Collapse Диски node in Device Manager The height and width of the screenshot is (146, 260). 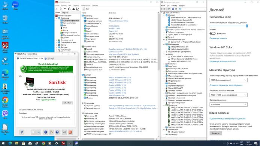[x=164, y=54]
